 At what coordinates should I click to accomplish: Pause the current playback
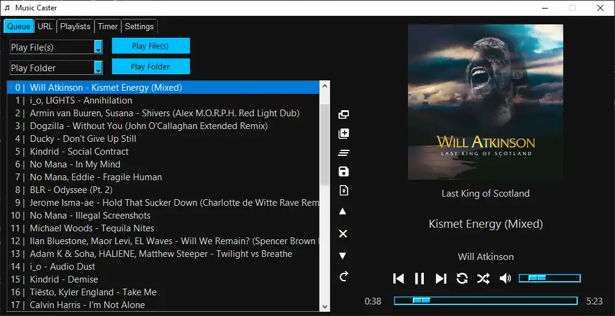tap(420, 278)
